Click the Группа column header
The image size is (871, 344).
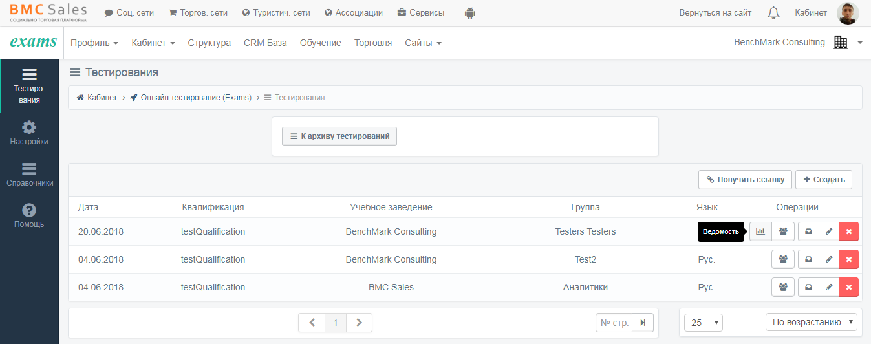585,207
